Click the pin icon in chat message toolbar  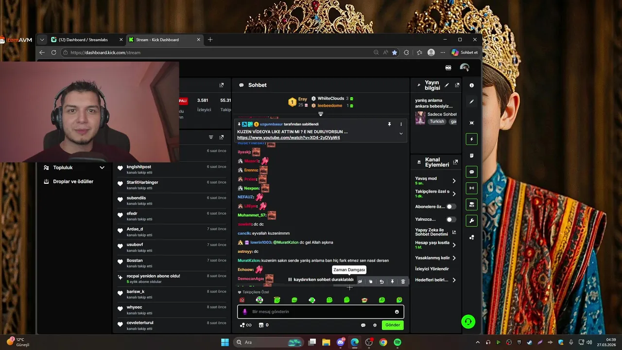click(392, 281)
